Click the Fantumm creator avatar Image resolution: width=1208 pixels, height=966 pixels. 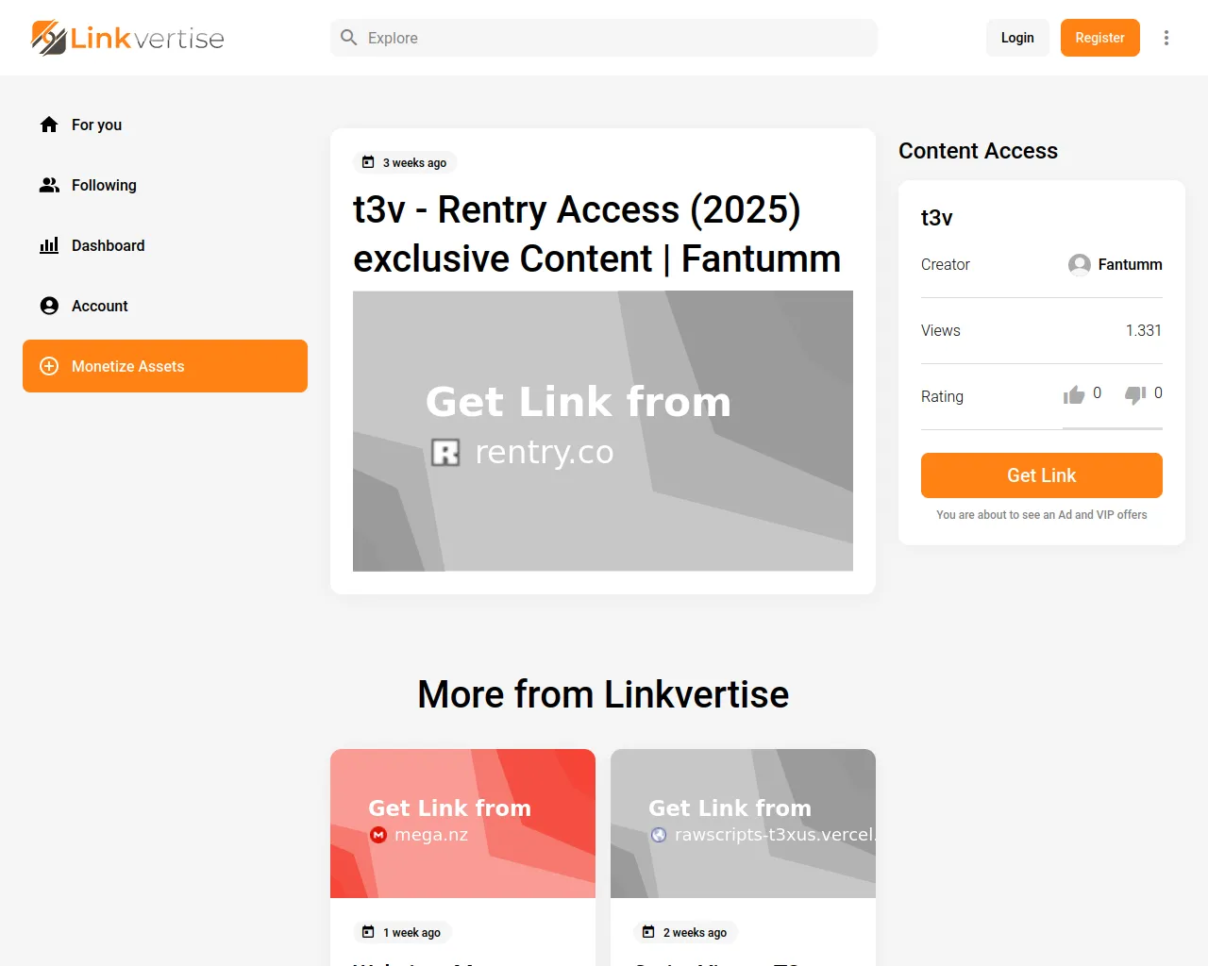[1080, 265]
